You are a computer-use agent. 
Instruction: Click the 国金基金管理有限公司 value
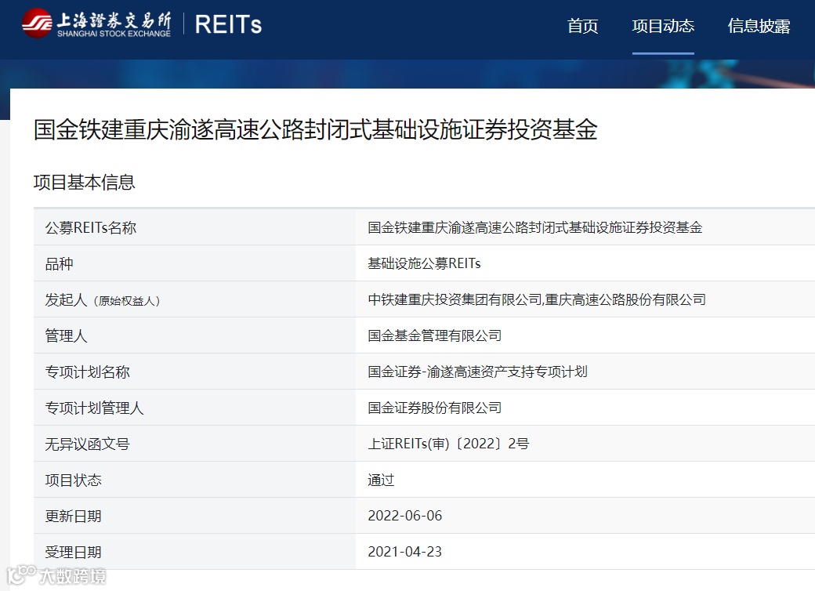coord(434,335)
